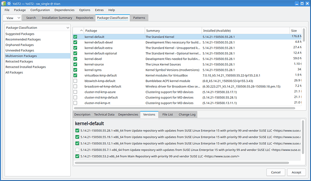
Task: Click the installed status icon for kernel-default
Action: point(76,36)
